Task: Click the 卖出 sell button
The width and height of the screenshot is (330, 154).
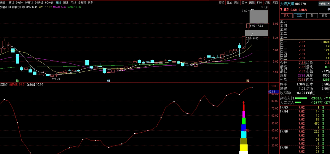Action: click(x=299, y=16)
